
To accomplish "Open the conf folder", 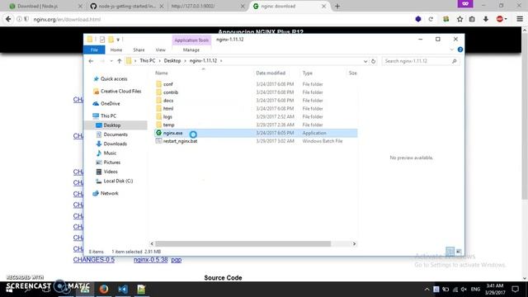I will point(167,84).
